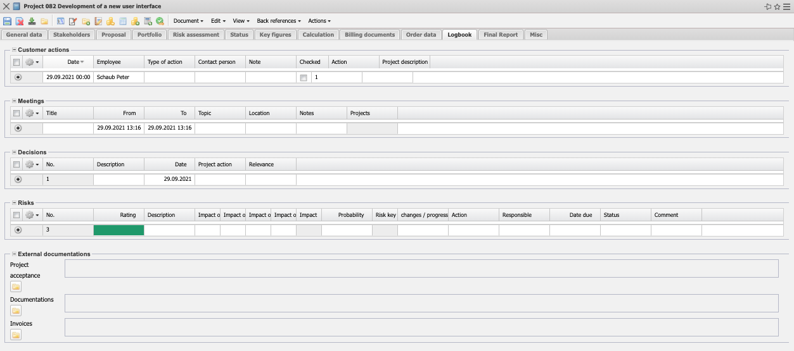Switch to the Risk assessment tab
794x351 pixels.
pyautogui.click(x=196, y=35)
